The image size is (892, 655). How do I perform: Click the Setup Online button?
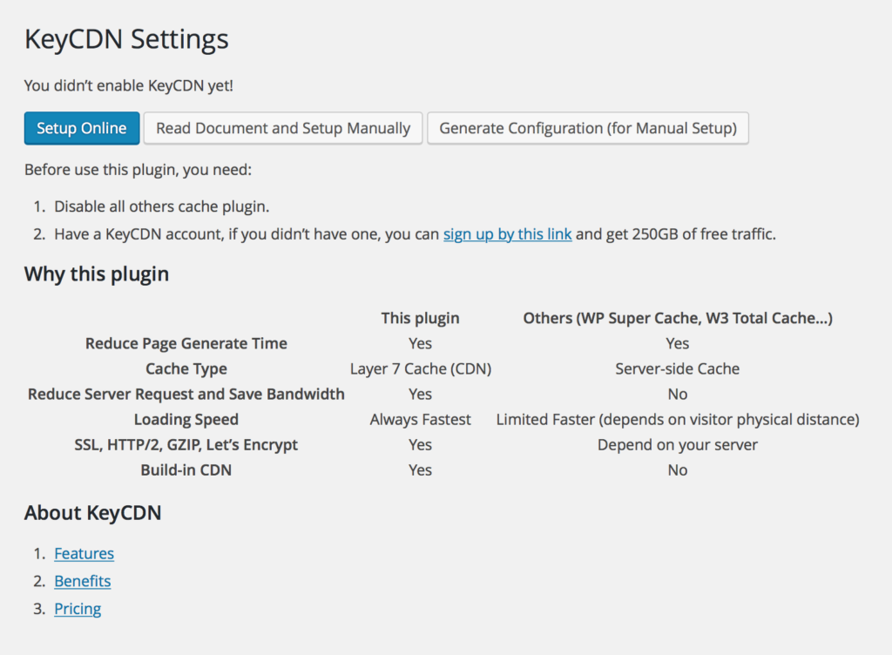click(81, 127)
